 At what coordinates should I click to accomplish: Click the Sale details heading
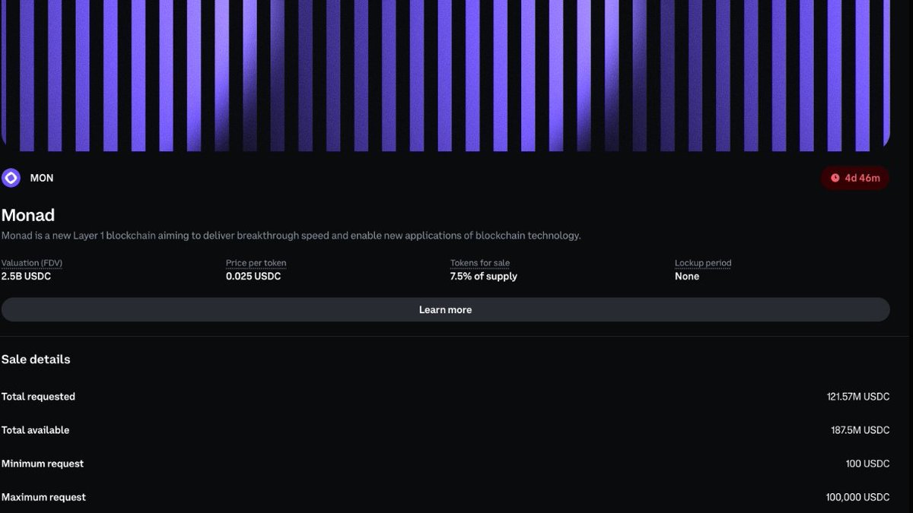[36, 359]
